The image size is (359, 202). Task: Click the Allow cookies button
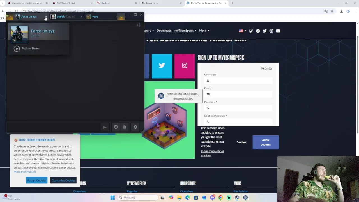(266, 142)
